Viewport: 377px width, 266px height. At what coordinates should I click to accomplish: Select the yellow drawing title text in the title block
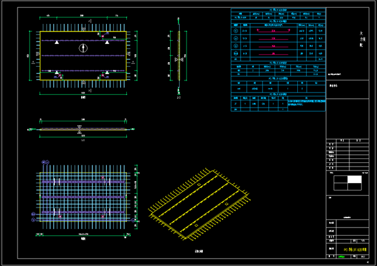355,250
